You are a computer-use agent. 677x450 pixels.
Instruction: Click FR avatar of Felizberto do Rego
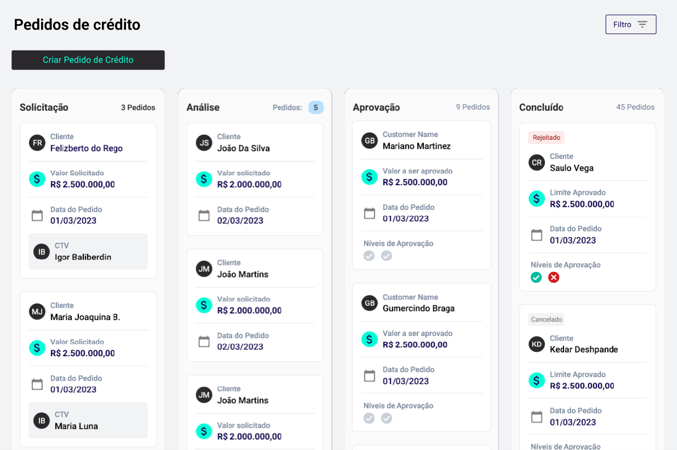pos(37,143)
